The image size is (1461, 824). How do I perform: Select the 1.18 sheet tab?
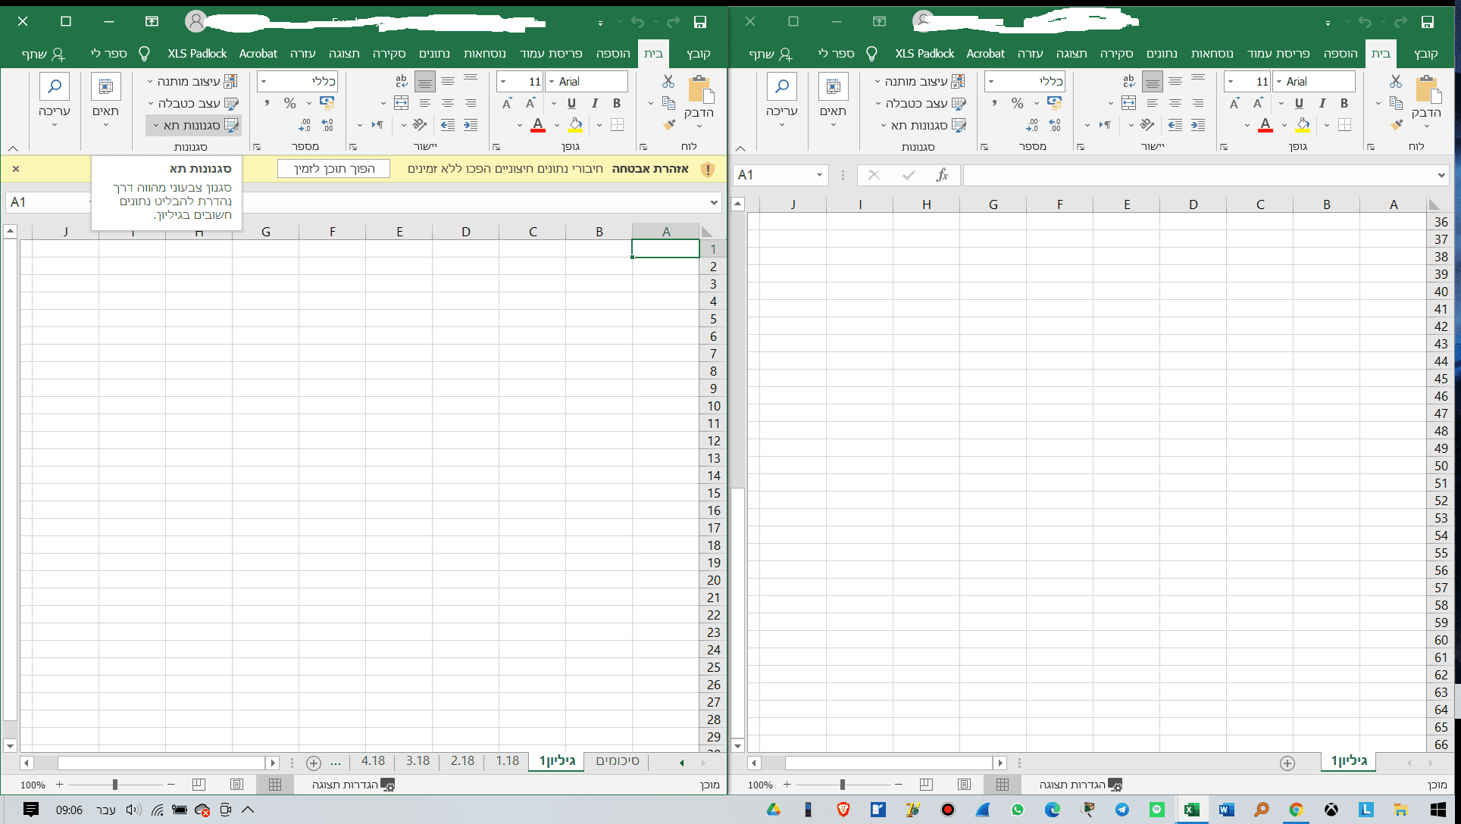pos(507,761)
